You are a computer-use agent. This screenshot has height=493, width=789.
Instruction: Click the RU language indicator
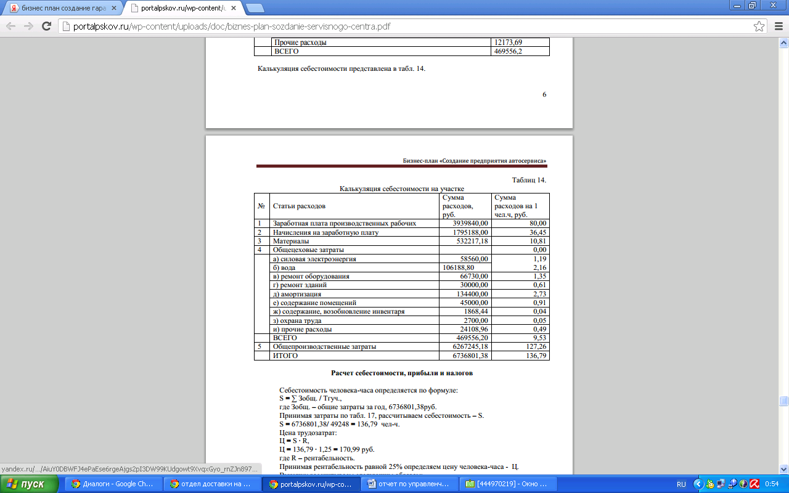point(681,484)
